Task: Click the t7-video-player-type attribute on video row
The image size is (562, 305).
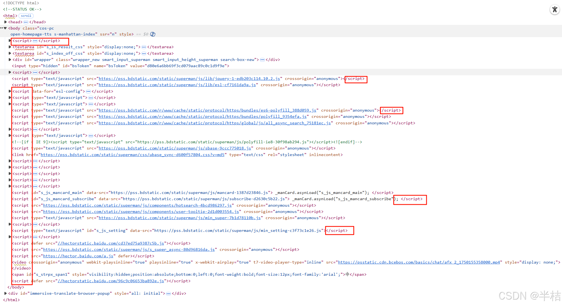Action: coord(288,262)
